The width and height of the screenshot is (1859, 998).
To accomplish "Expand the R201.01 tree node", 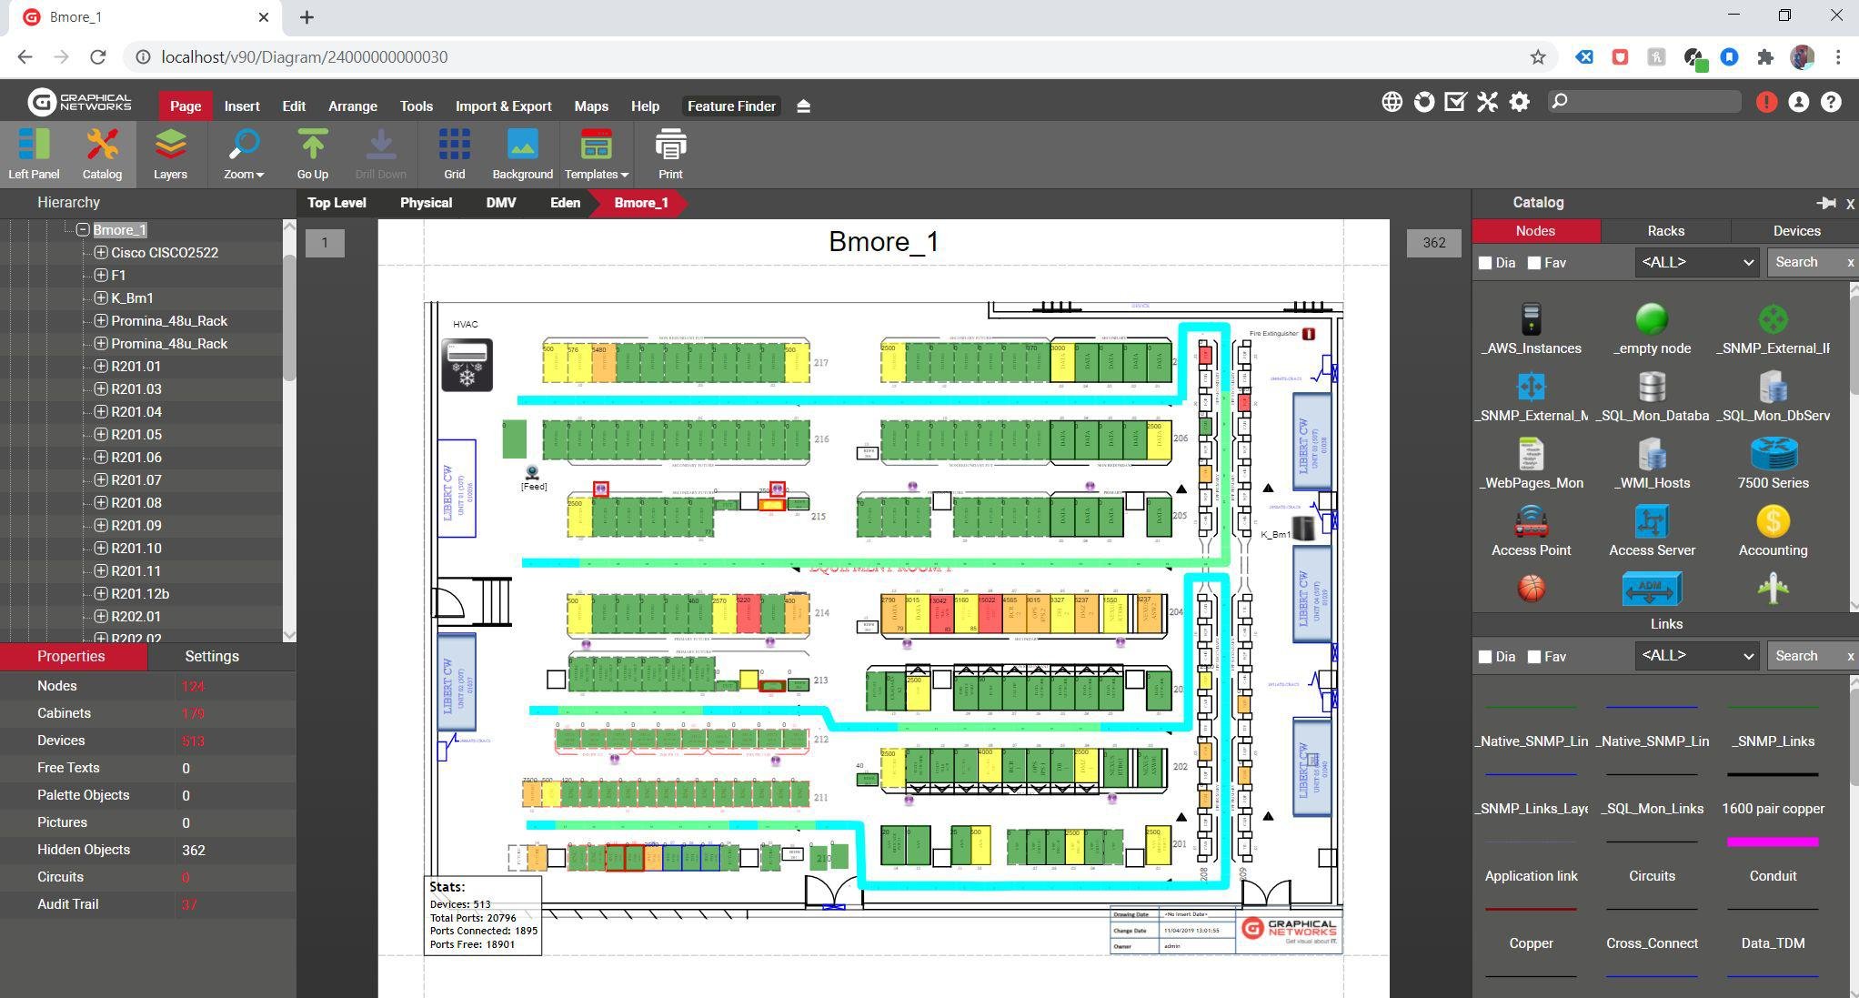I will pos(101,367).
